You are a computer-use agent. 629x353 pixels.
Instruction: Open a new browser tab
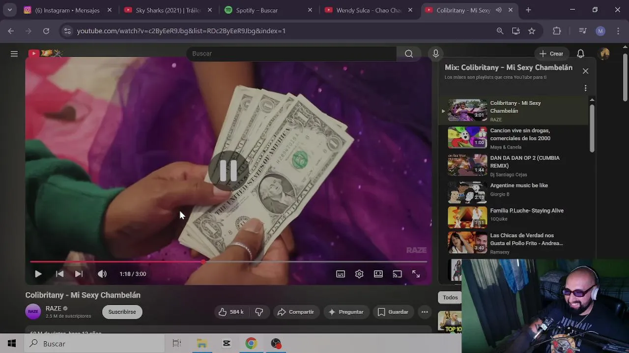(528, 10)
